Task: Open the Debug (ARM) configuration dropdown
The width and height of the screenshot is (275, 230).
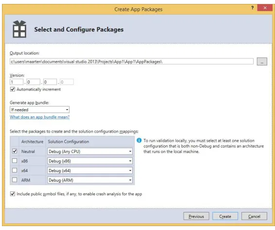Action: pos(89,180)
